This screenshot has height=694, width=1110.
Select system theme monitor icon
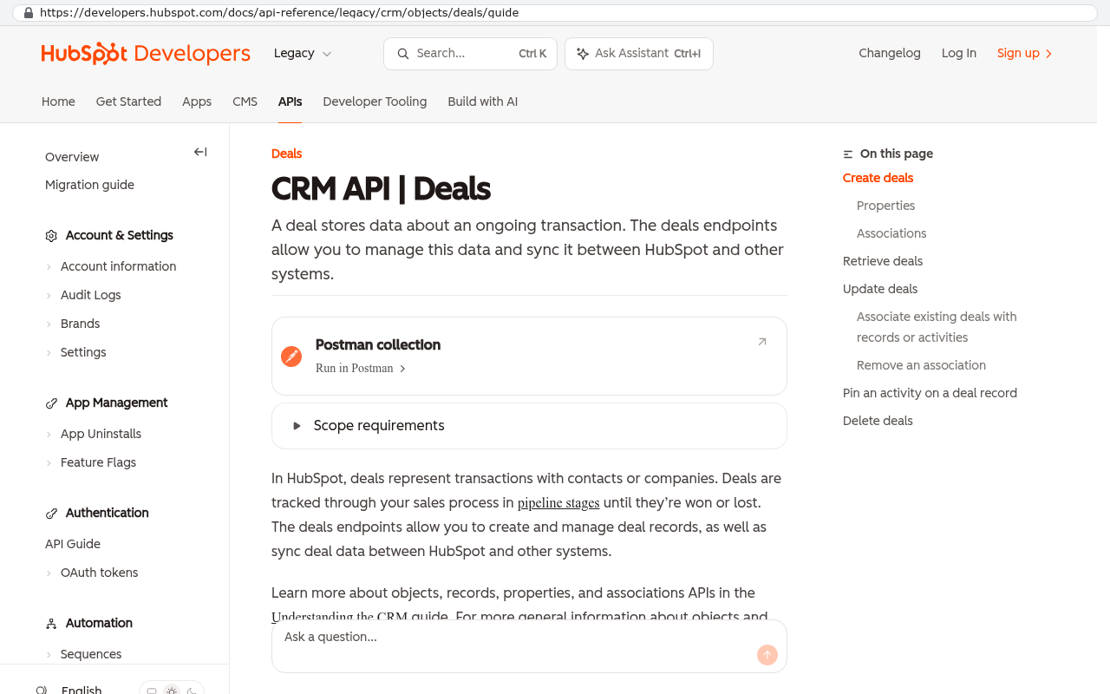click(152, 691)
